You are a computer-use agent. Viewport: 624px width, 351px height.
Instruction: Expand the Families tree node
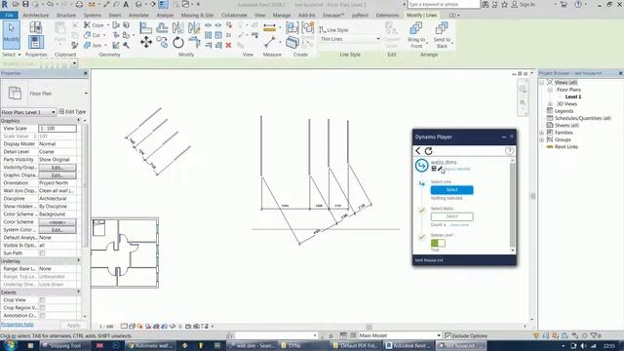542,133
